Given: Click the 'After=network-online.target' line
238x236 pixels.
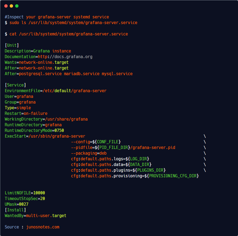Looking at the screenshot, I should click(37, 68).
